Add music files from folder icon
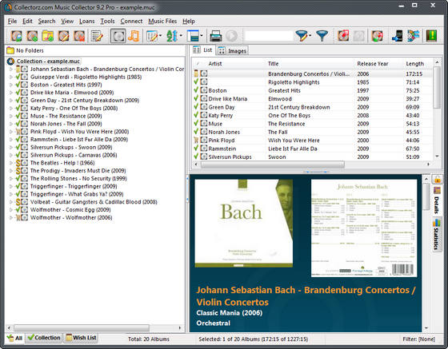 point(48,36)
